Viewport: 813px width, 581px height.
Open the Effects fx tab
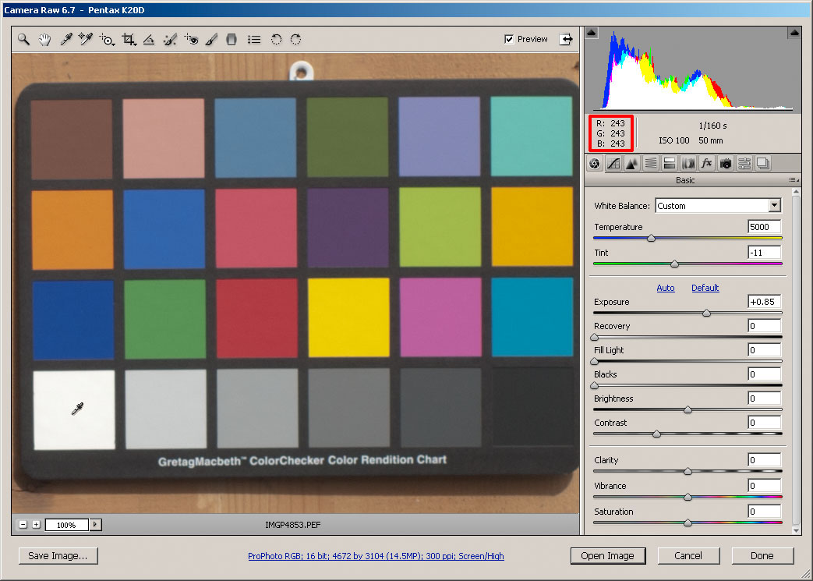[x=707, y=164]
